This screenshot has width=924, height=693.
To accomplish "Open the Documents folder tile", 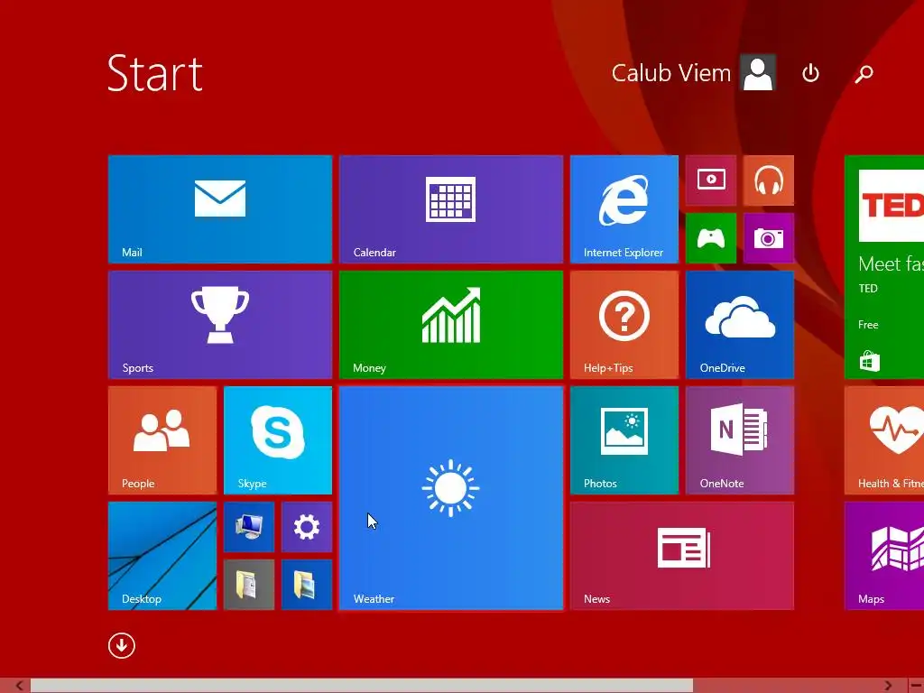I will pyautogui.click(x=249, y=585).
